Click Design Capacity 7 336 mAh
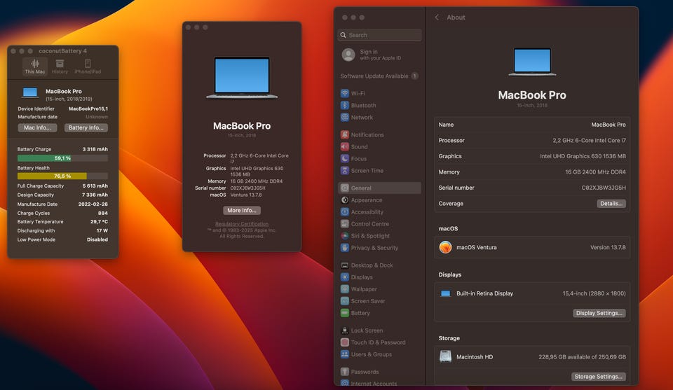The width and height of the screenshot is (673, 390). tap(95, 195)
